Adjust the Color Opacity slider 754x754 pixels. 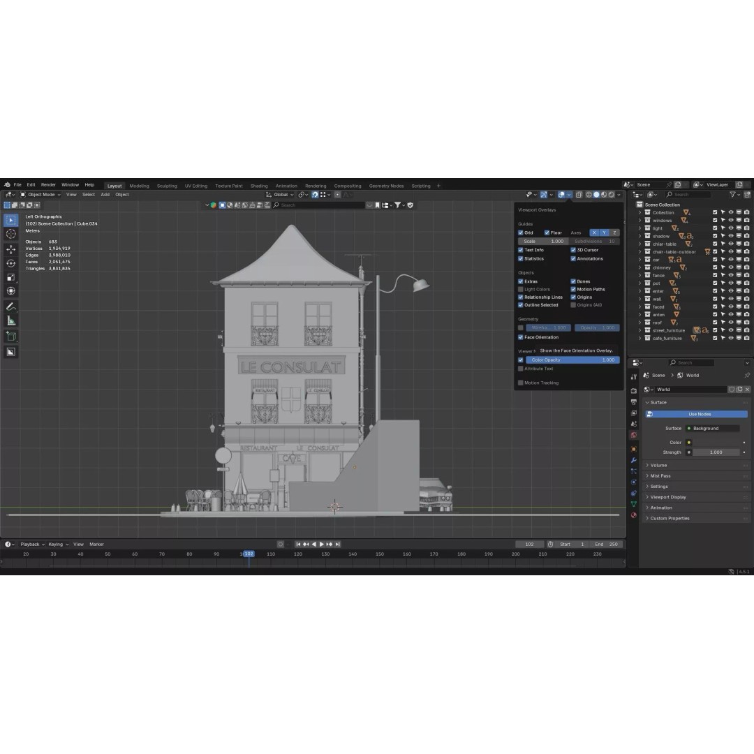(572, 360)
